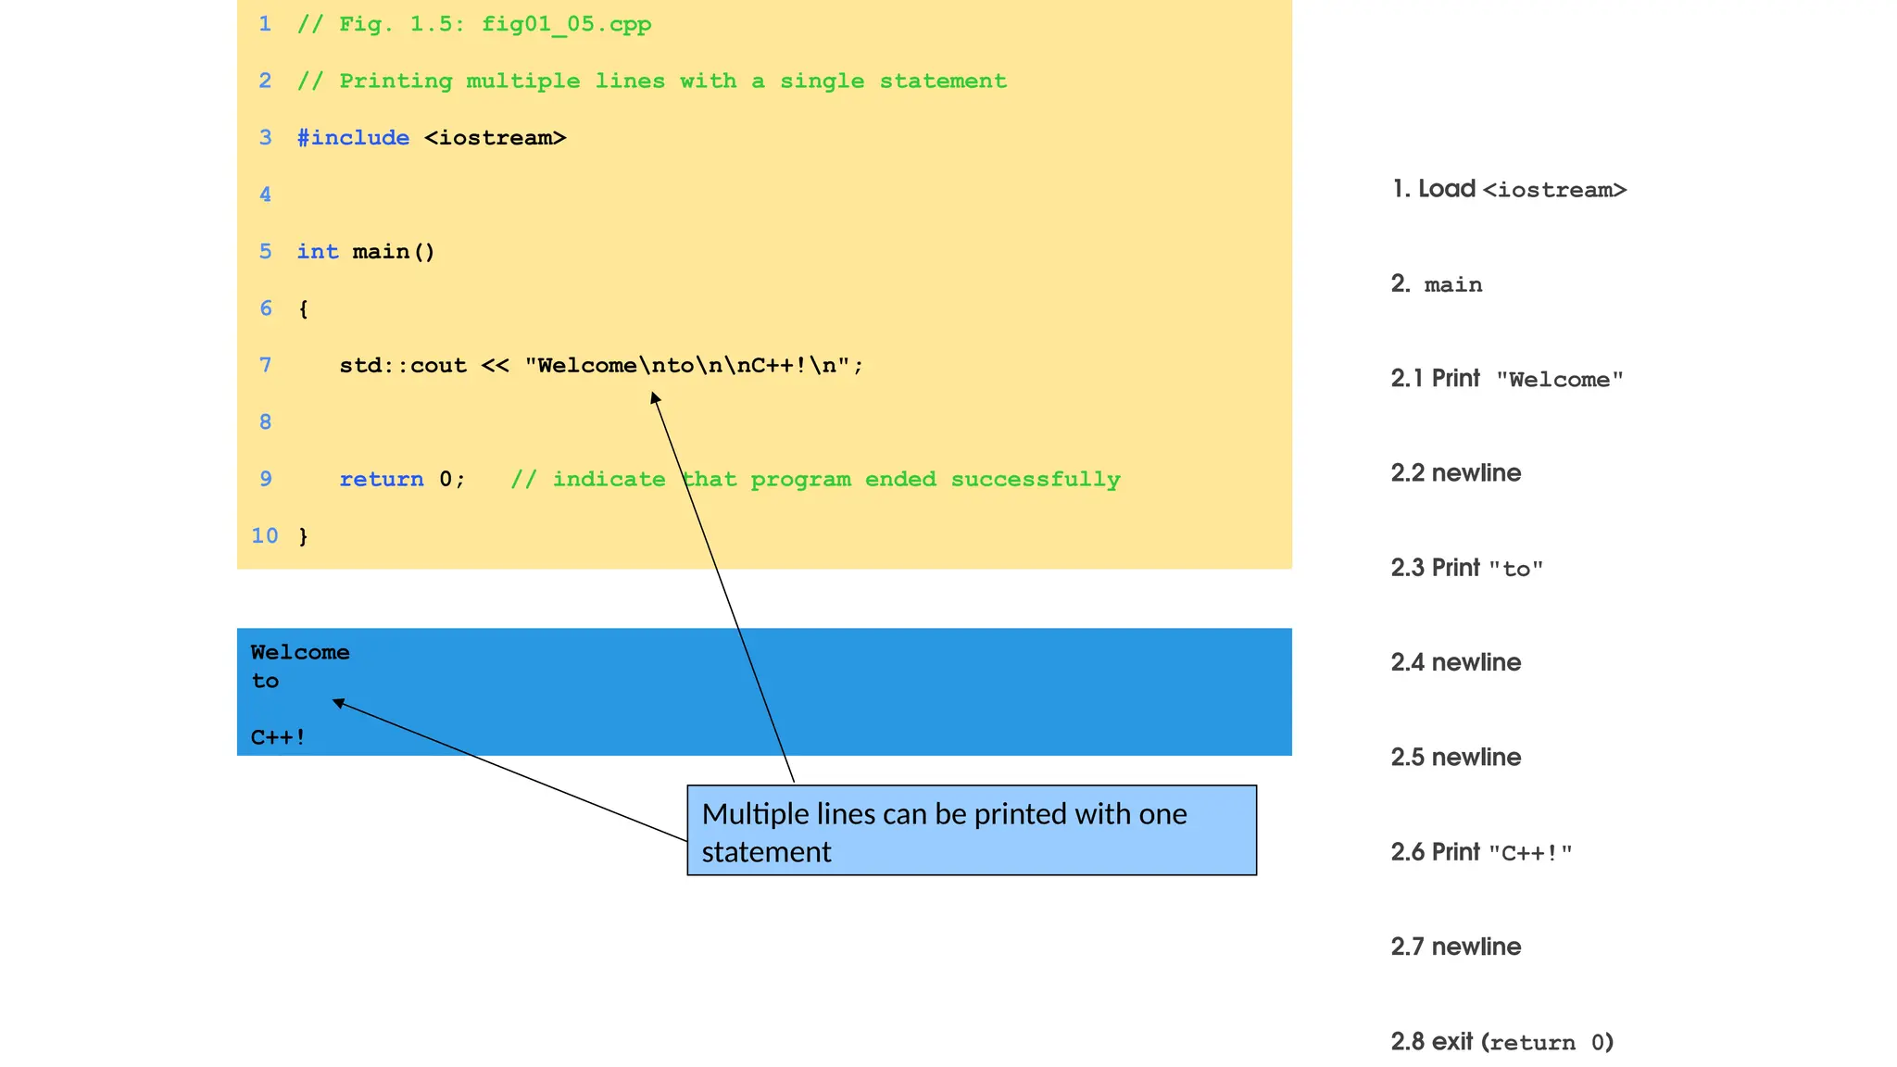Viewport: 1897px width, 1067px height.
Task: Click the 'Multiple lines can be printed' callout box
Action: [972, 831]
